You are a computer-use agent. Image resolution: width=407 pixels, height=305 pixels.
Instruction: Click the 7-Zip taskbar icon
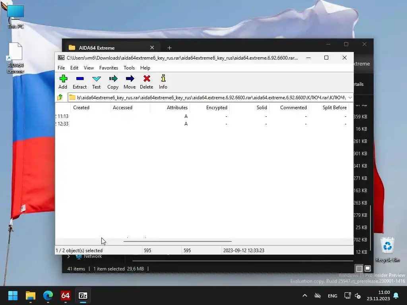tap(83, 295)
